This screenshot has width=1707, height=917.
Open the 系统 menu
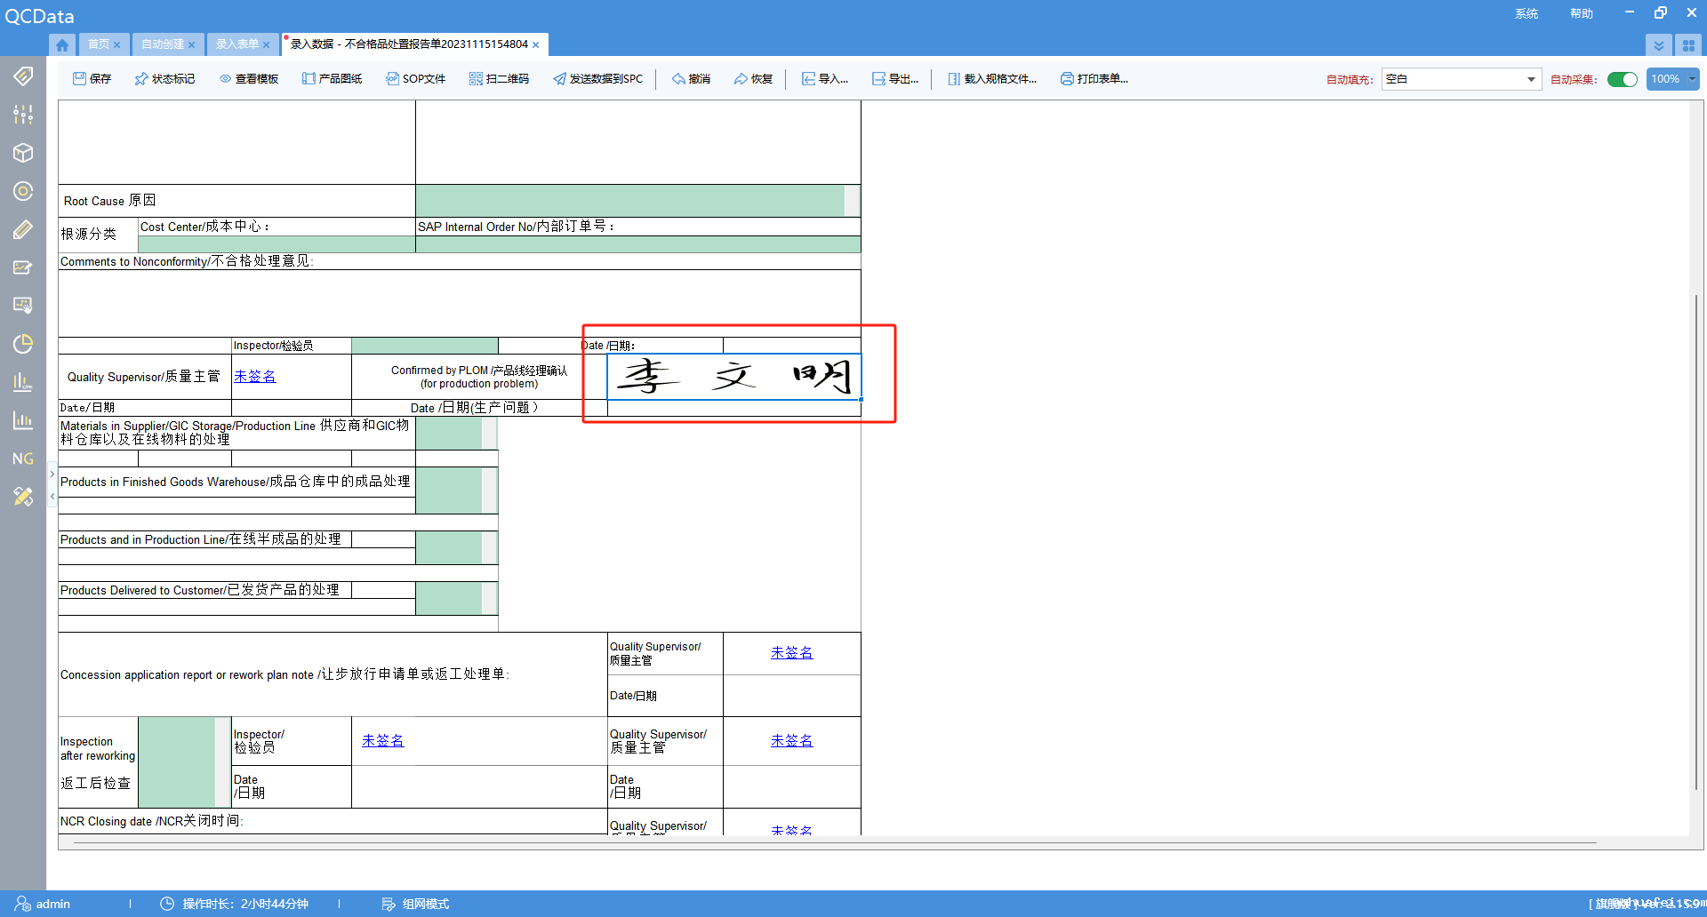1527,13
